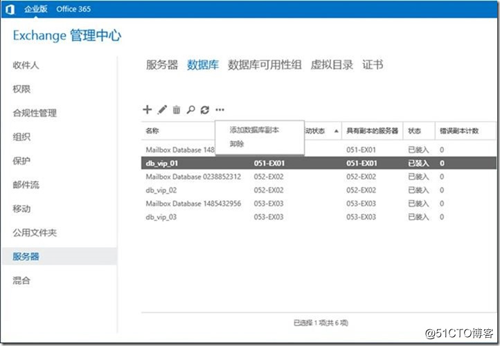Switch to the 服务器 top tab
This screenshot has height=346, width=500.
tap(162, 64)
